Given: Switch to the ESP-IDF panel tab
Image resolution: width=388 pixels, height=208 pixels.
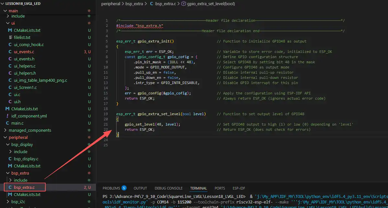Looking at the screenshot, I should [239, 188].
